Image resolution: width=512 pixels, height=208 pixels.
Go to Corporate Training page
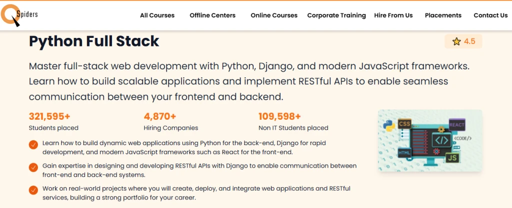click(336, 15)
